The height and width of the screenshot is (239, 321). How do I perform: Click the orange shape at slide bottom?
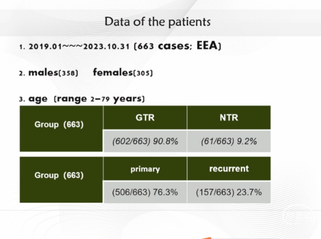[207, 238]
